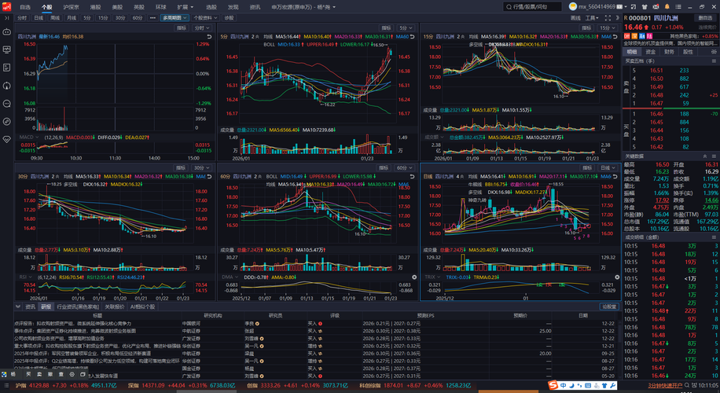Reset the 日线 chart with undo icon
The image size is (720, 393).
click(615, 176)
